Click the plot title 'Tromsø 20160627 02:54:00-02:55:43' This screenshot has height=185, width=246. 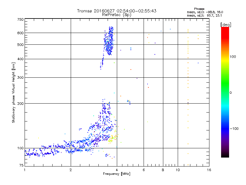tap(117, 11)
